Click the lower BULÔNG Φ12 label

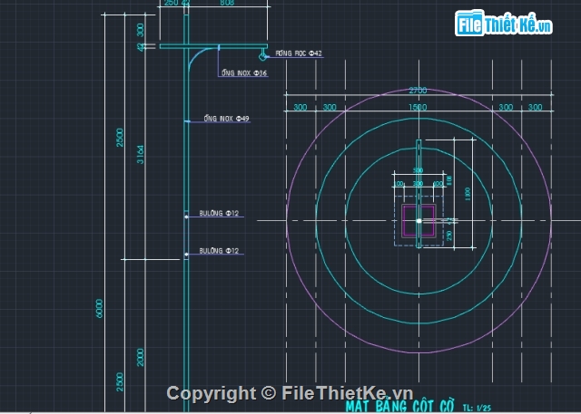tap(219, 251)
